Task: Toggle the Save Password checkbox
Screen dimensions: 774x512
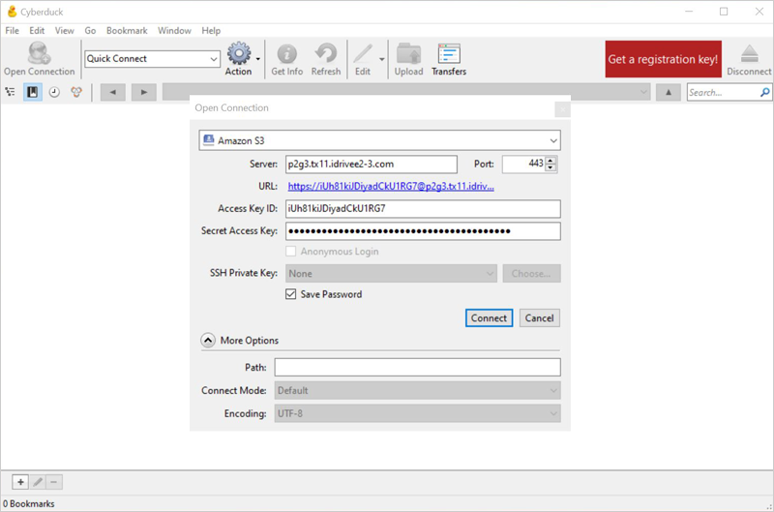Action: [x=291, y=294]
